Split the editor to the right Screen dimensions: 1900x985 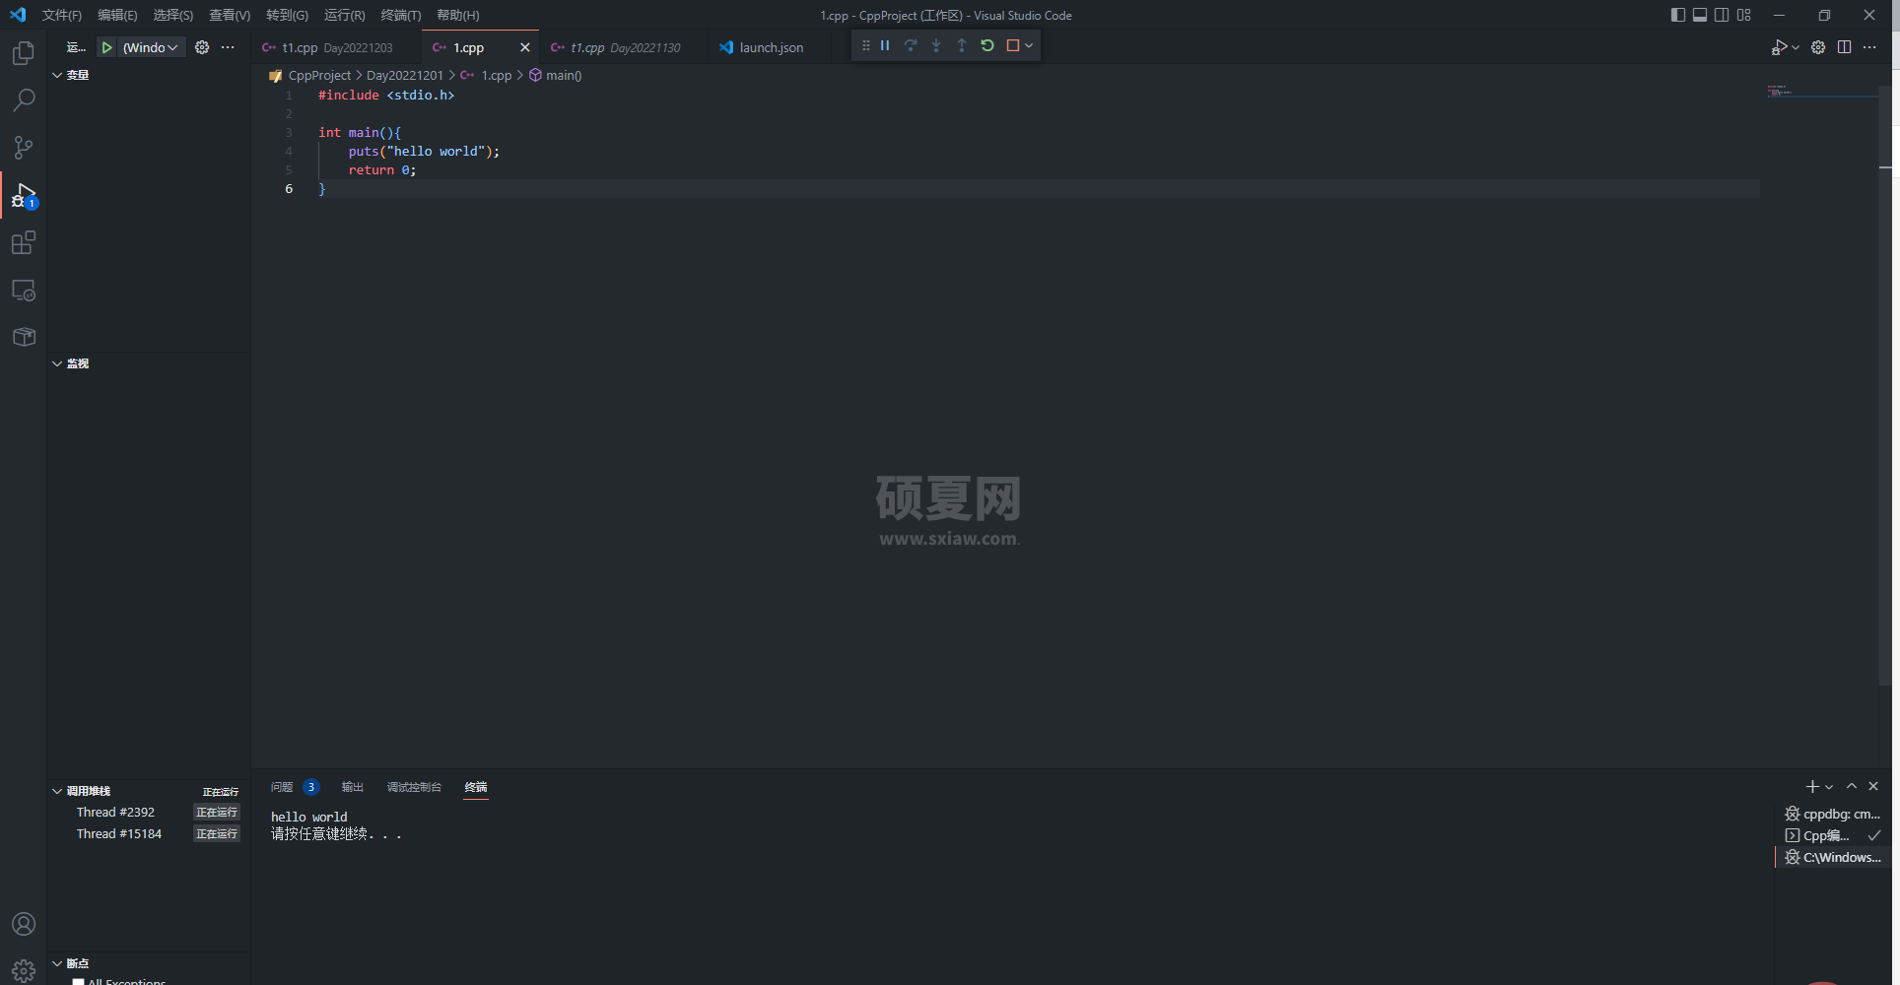(x=1844, y=47)
